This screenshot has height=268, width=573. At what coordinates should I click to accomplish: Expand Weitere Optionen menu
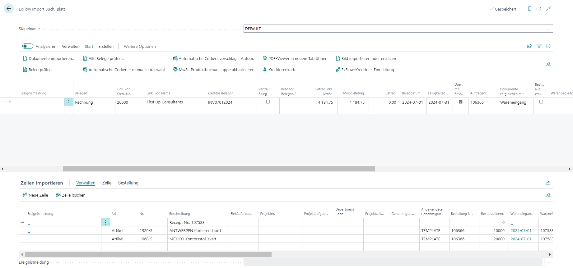pyautogui.click(x=140, y=47)
